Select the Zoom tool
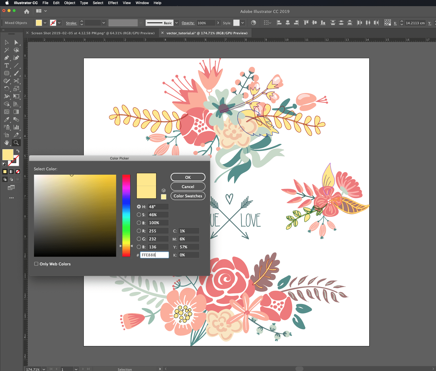436x371 pixels. point(16,143)
